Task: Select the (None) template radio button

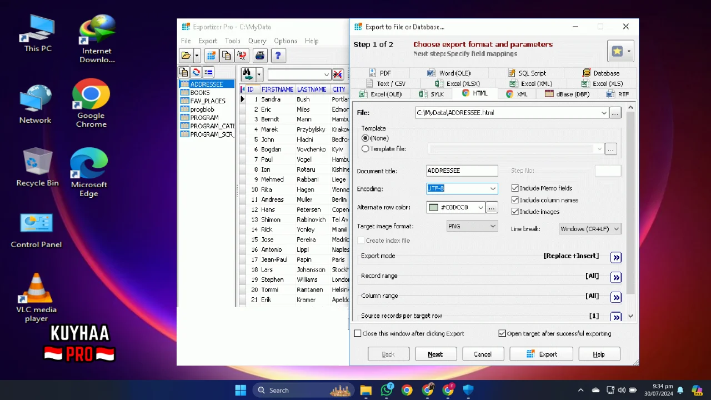Action: click(365, 138)
